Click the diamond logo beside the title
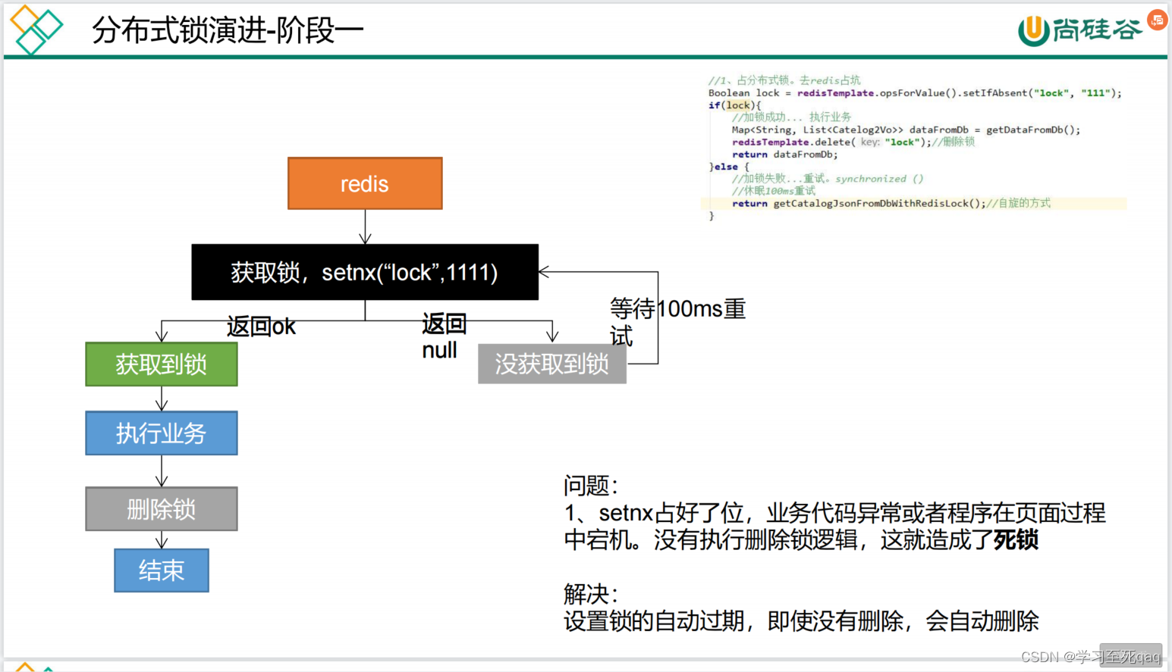 click(x=36, y=30)
